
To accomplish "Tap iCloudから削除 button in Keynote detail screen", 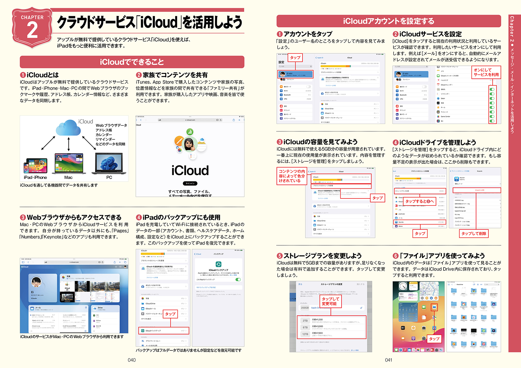I will pyautogui.click(x=477, y=190).
